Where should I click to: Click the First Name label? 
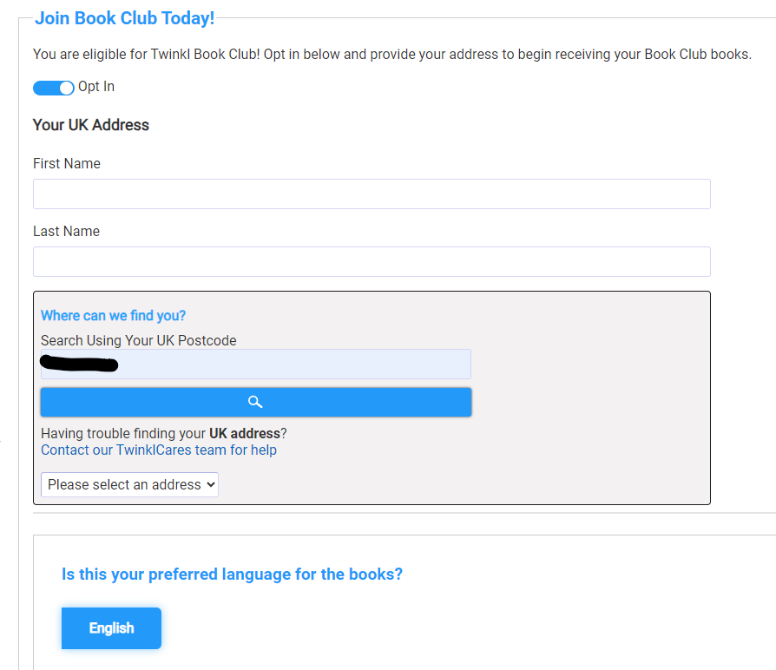(x=67, y=163)
